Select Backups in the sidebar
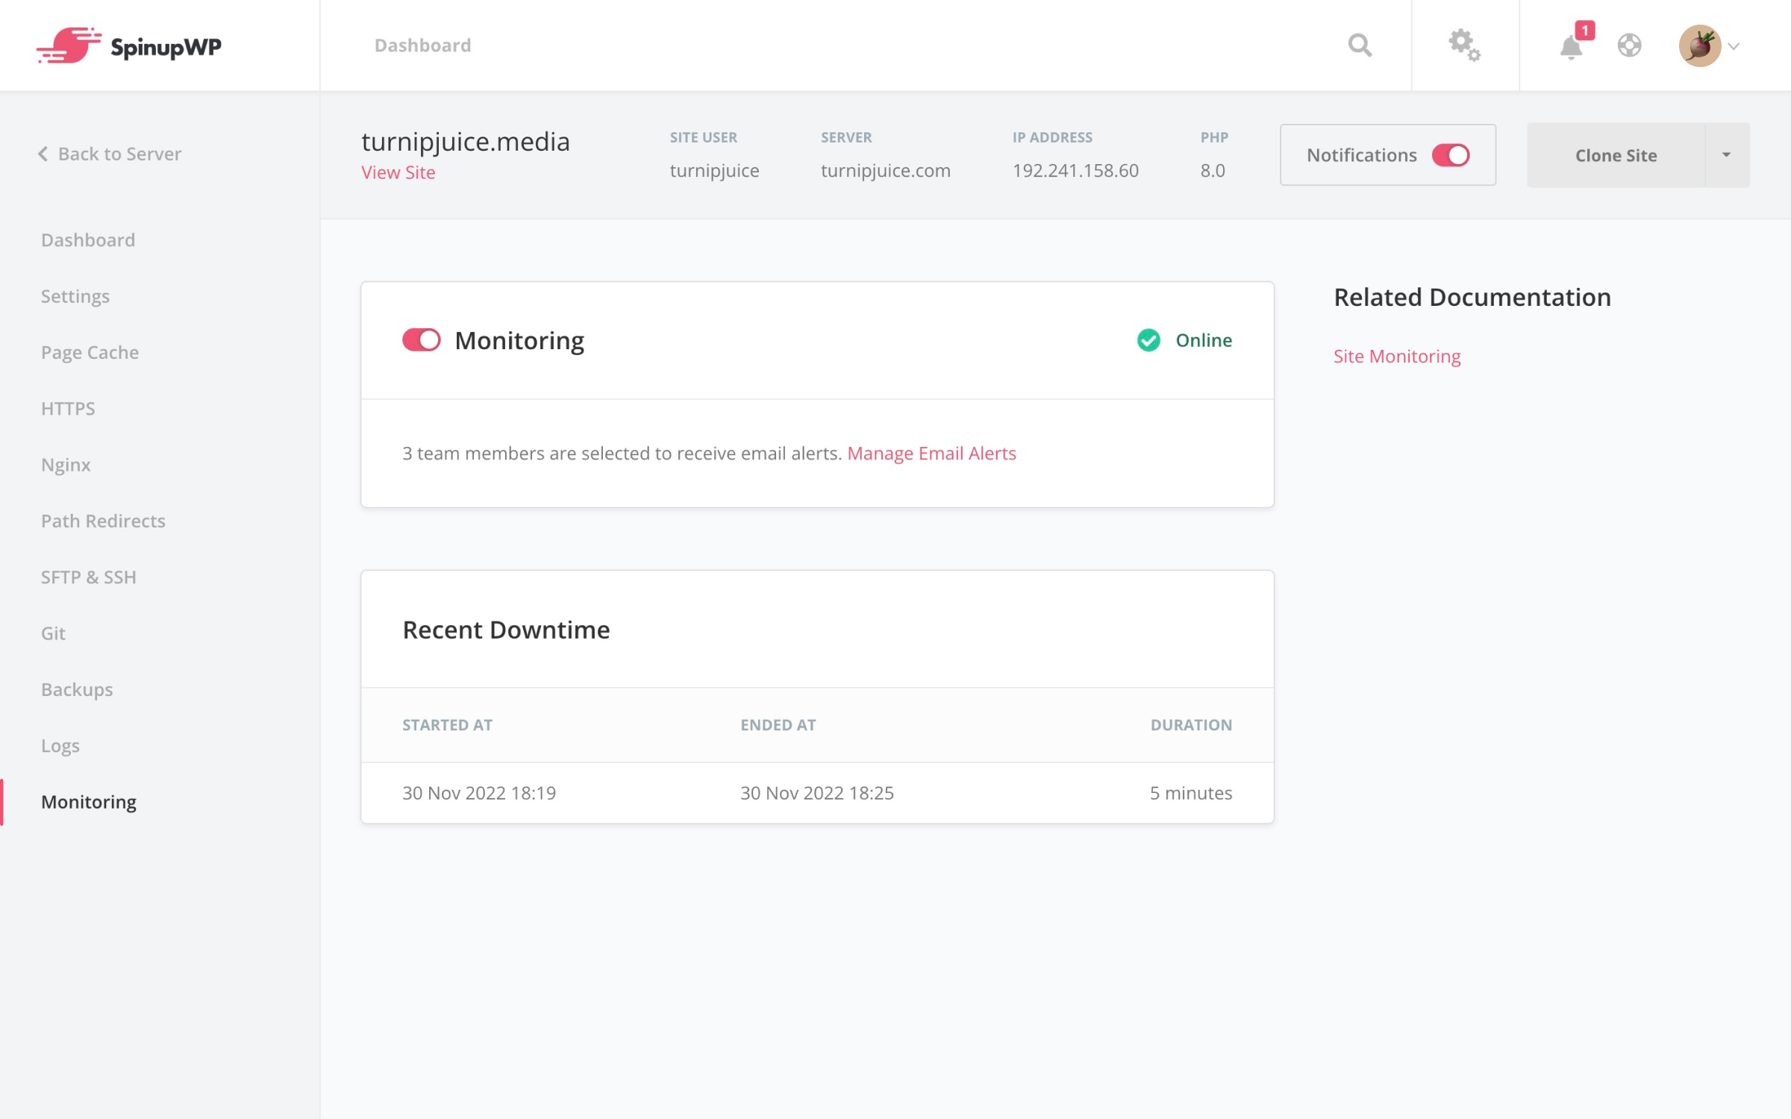The image size is (1791, 1119). tap(77, 689)
